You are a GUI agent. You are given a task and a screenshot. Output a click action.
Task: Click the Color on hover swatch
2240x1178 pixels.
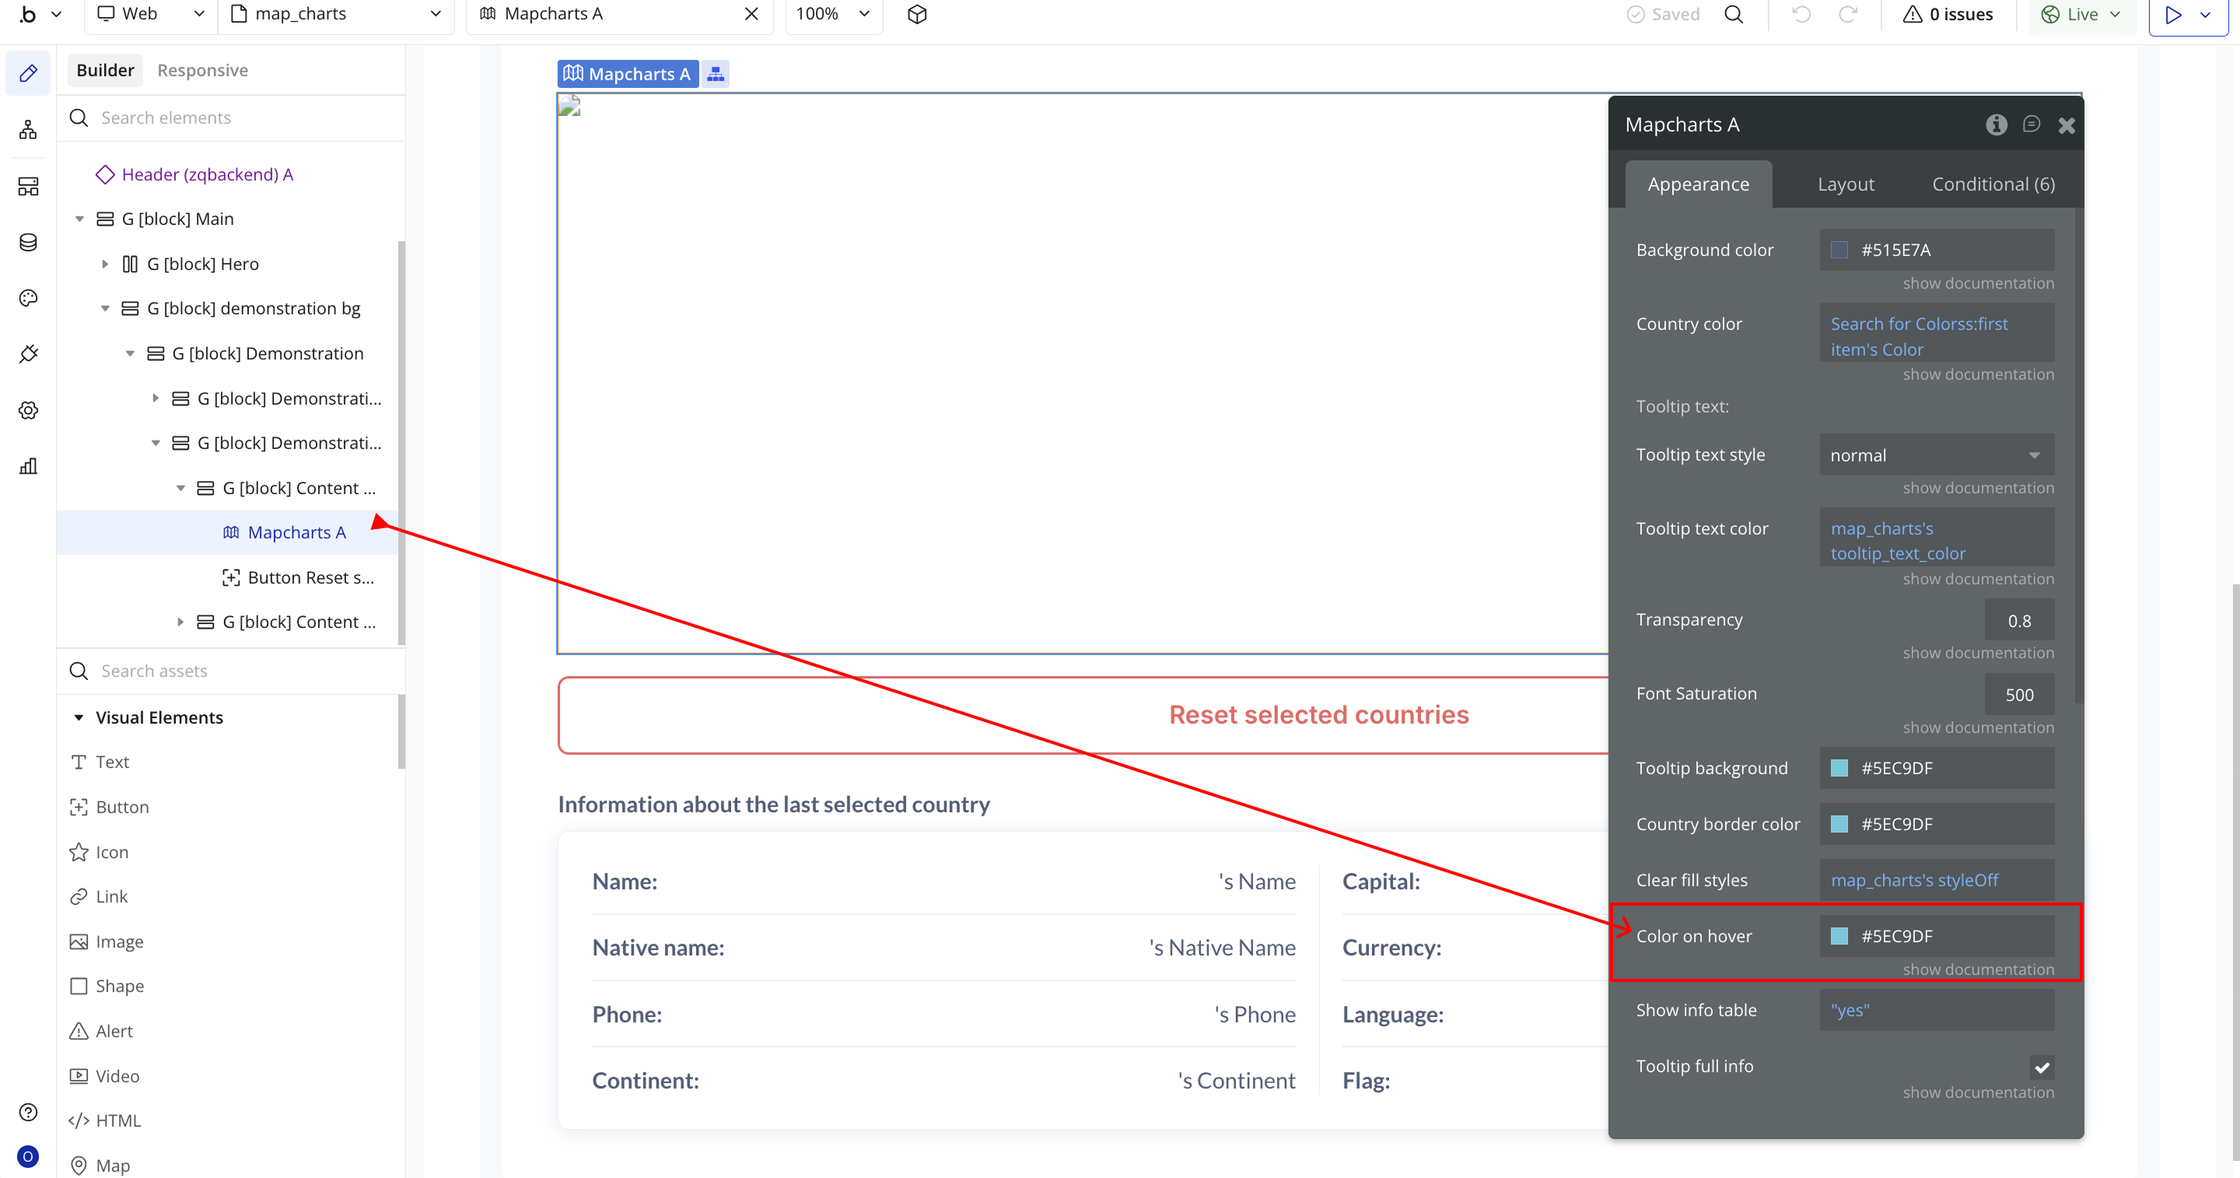(1839, 936)
